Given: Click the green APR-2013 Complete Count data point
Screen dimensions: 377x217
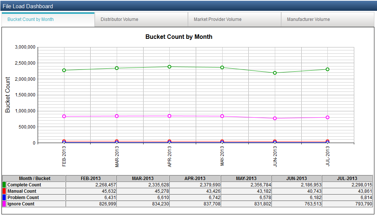Looking at the screenshot, I should click(170, 67).
